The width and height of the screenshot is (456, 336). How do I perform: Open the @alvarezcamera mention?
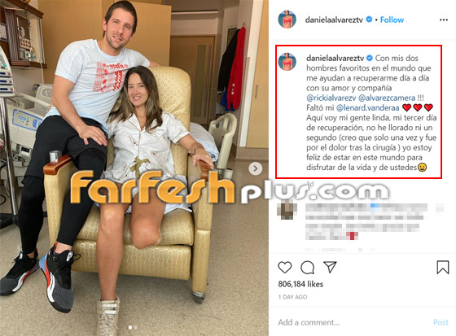(x=387, y=98)
